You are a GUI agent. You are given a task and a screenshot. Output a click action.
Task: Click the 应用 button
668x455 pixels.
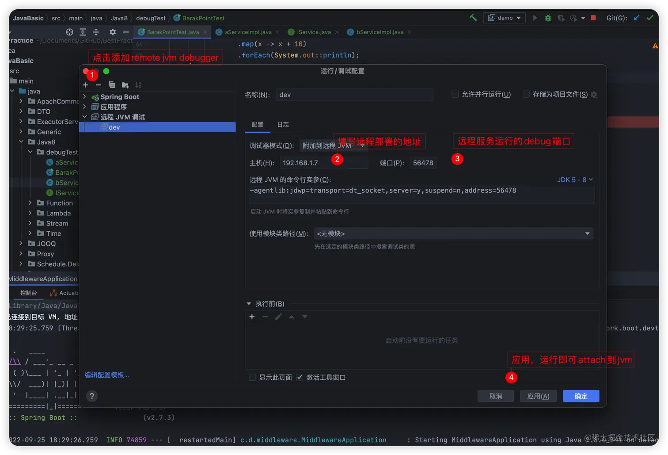538,396
